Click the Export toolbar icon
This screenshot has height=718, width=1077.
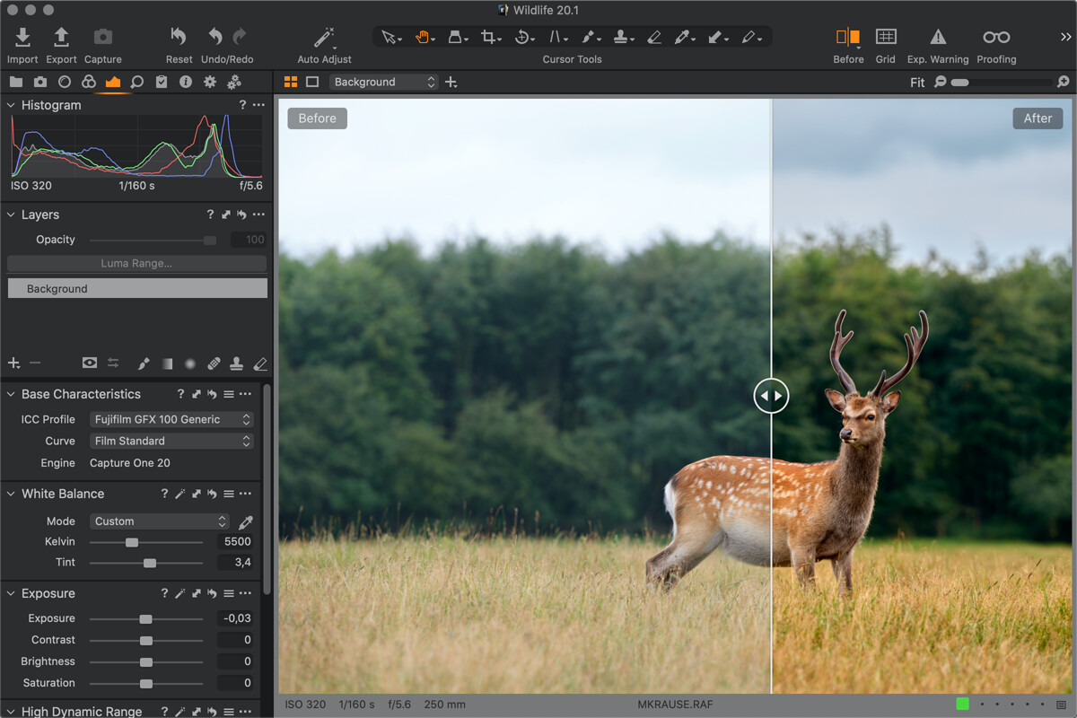[x=61, y=37]
